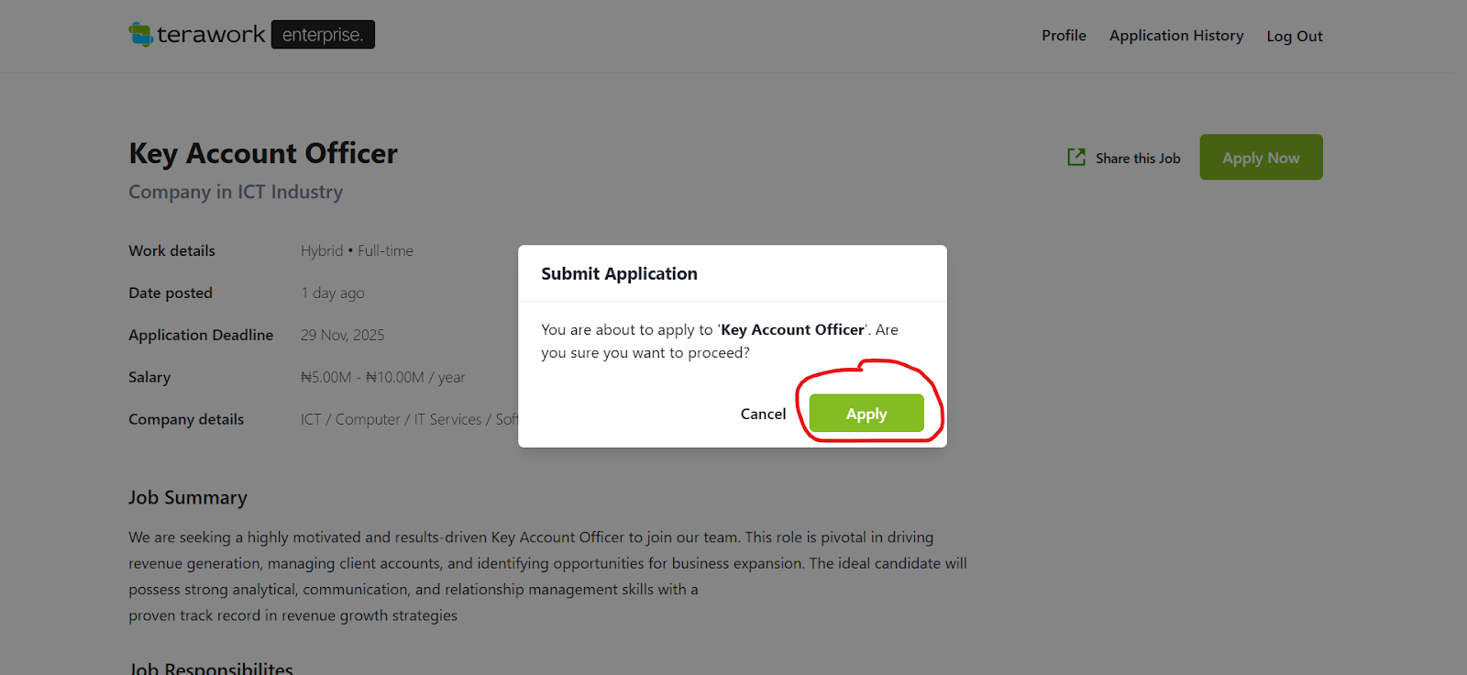Click the Job Summary heading
The width and height of the screenshot is (1467, 675).
point(188,497)
